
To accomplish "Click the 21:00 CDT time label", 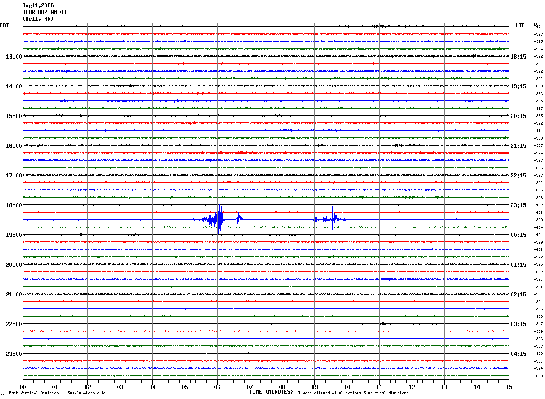I will click(14, 295).
